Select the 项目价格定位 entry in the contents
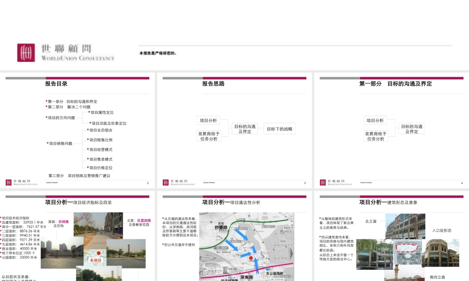The height and width of the screenshot is (281, 469). (101, 168)
